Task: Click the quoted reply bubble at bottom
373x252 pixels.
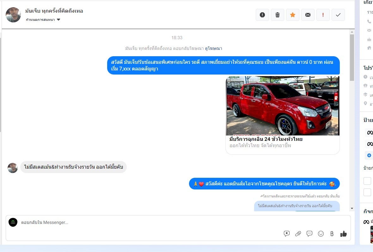Action: (297, 206)
